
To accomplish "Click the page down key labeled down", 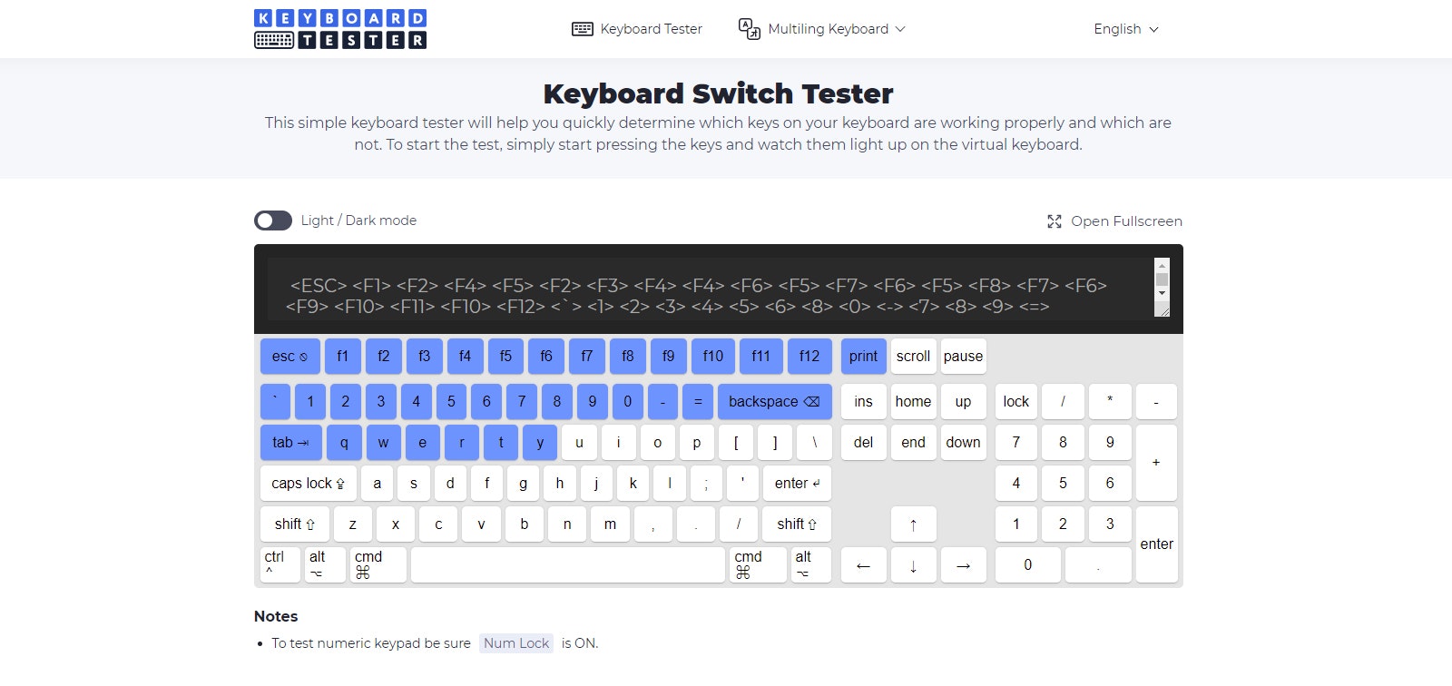I will 963,443.
